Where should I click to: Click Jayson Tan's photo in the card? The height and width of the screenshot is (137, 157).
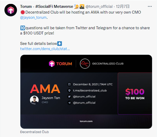pyautogui.click(x=34, y=100)
